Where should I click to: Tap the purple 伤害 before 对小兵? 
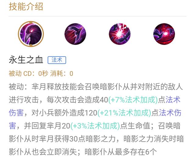click(x=16, y=113)
